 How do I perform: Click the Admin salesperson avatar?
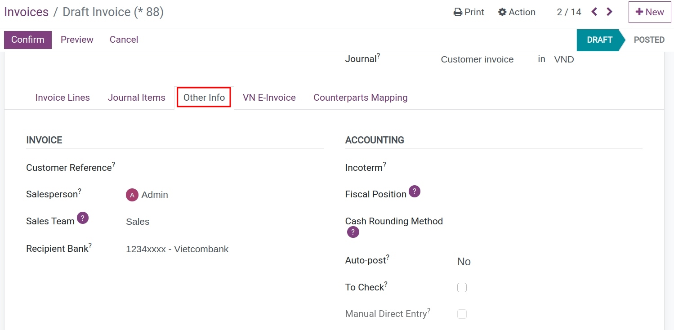pyautogui.click(x=132, y=195)
